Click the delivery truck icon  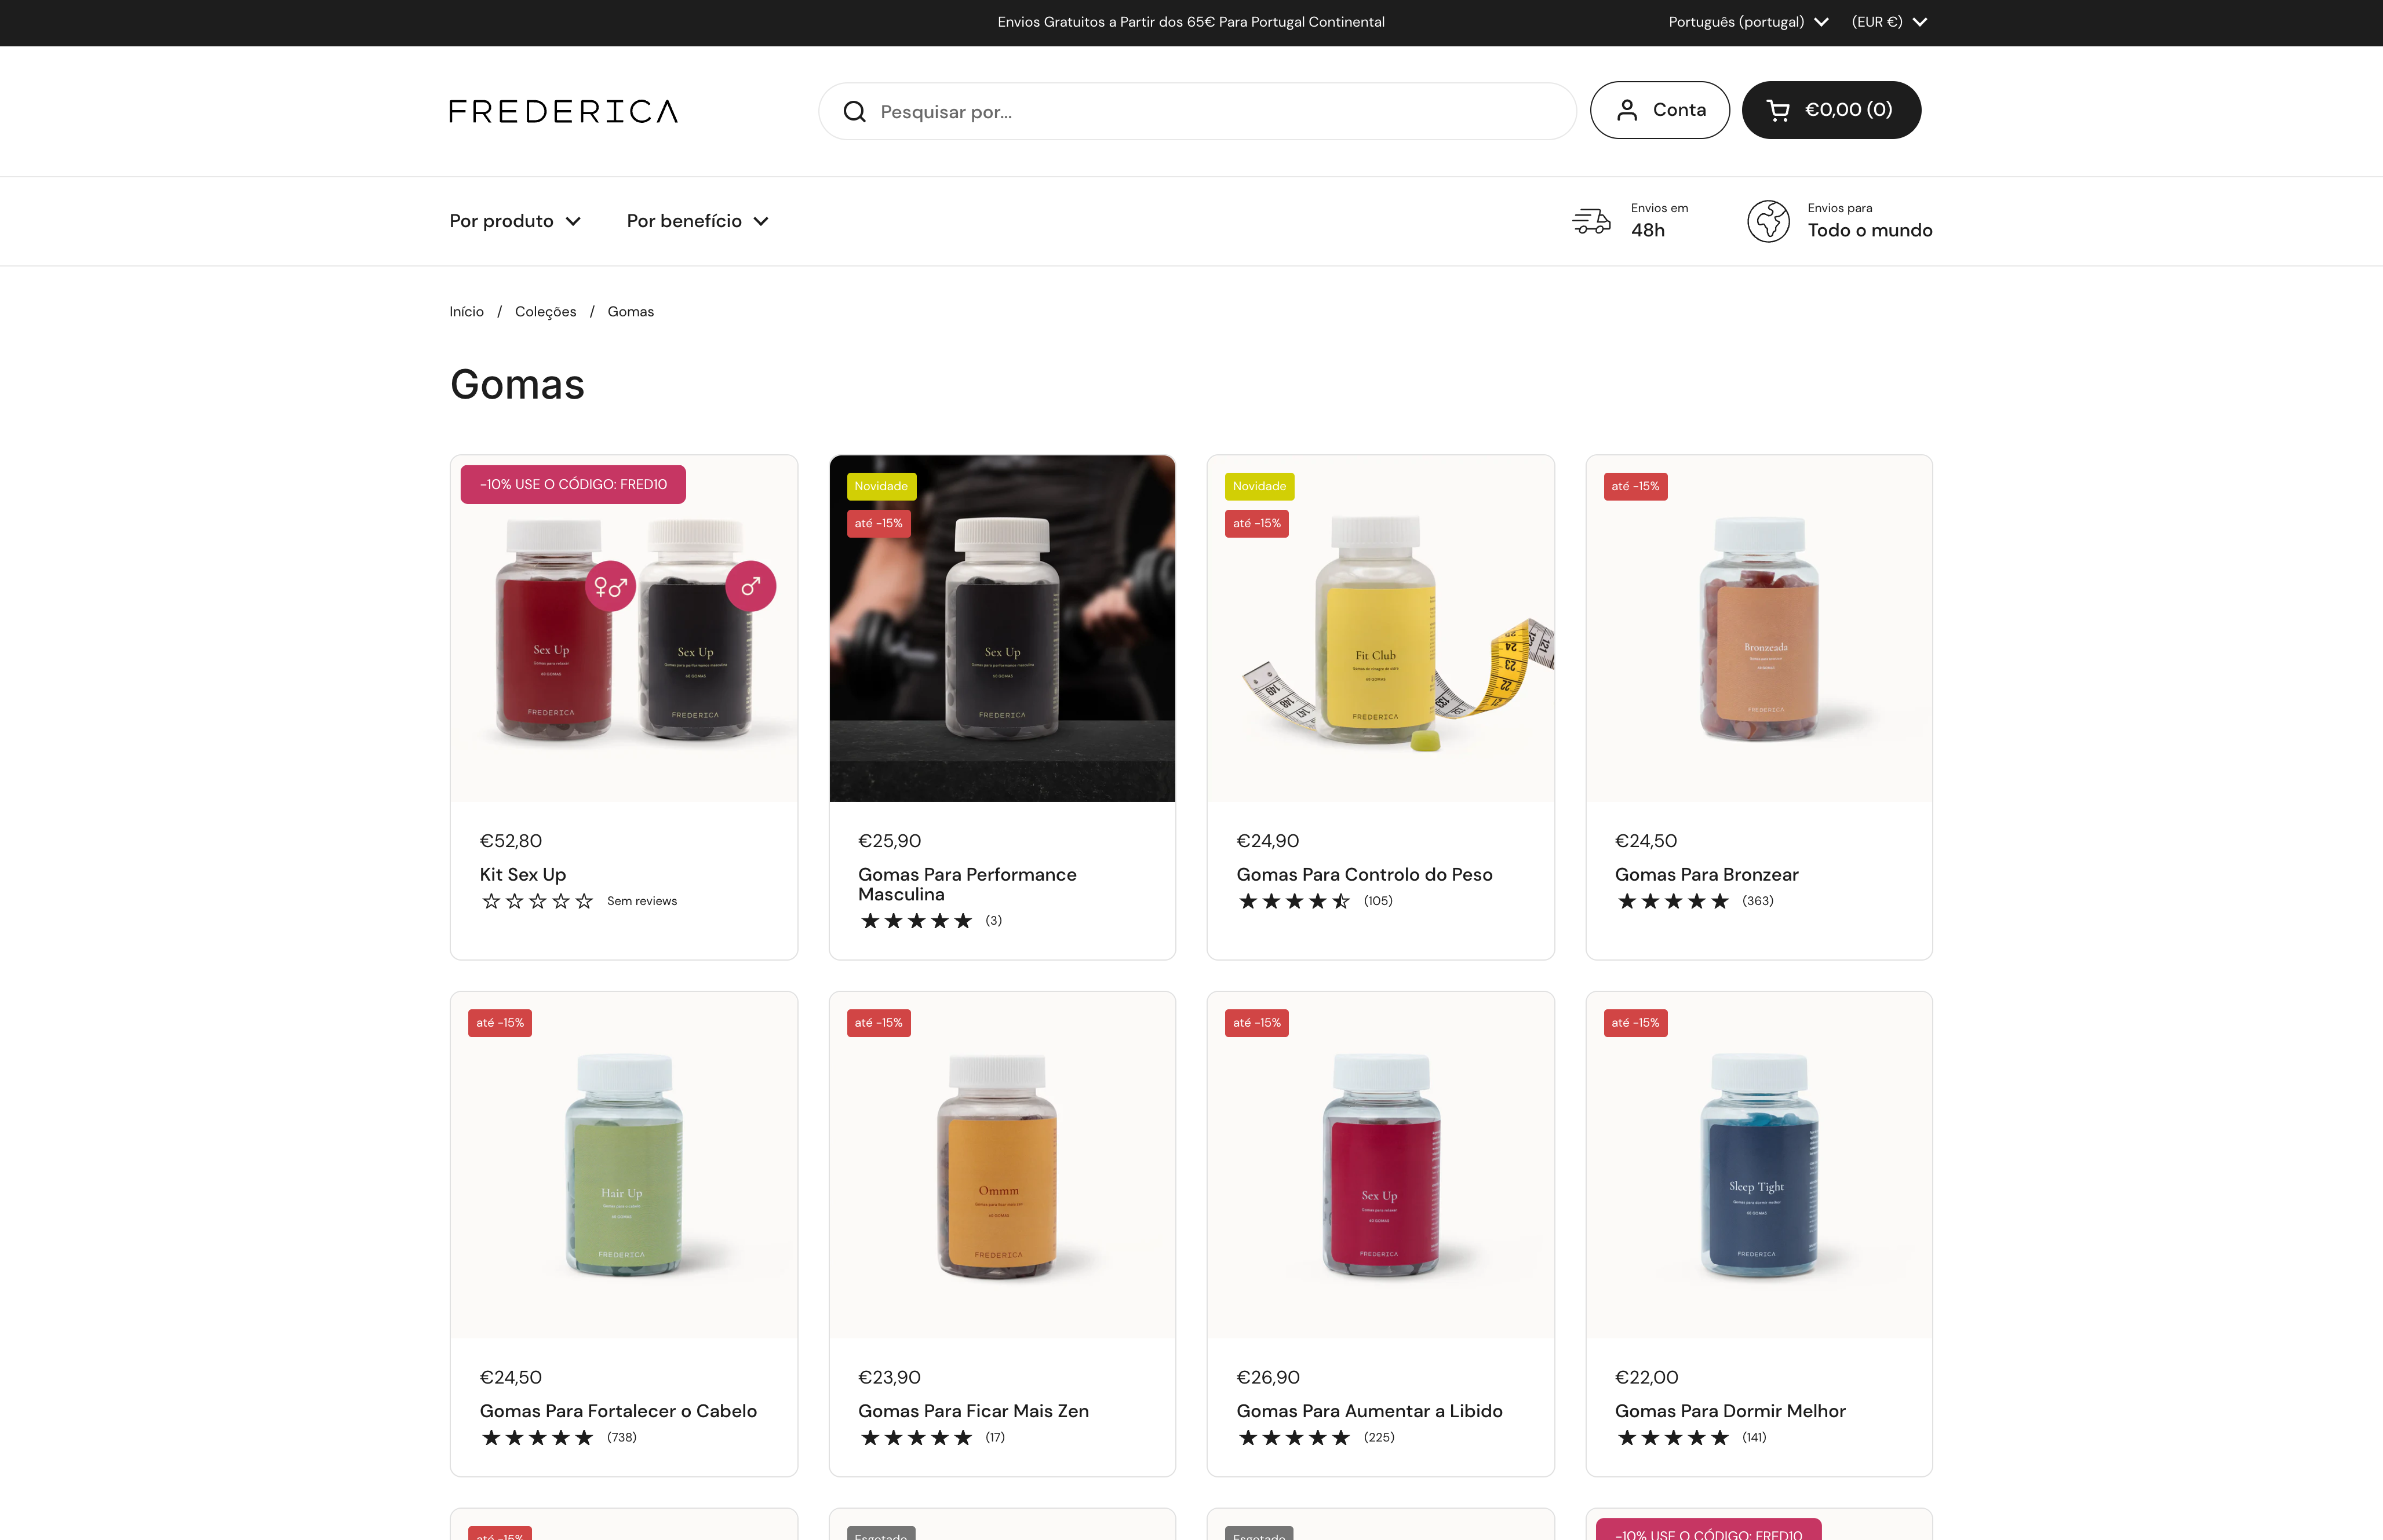(1591, 221)
